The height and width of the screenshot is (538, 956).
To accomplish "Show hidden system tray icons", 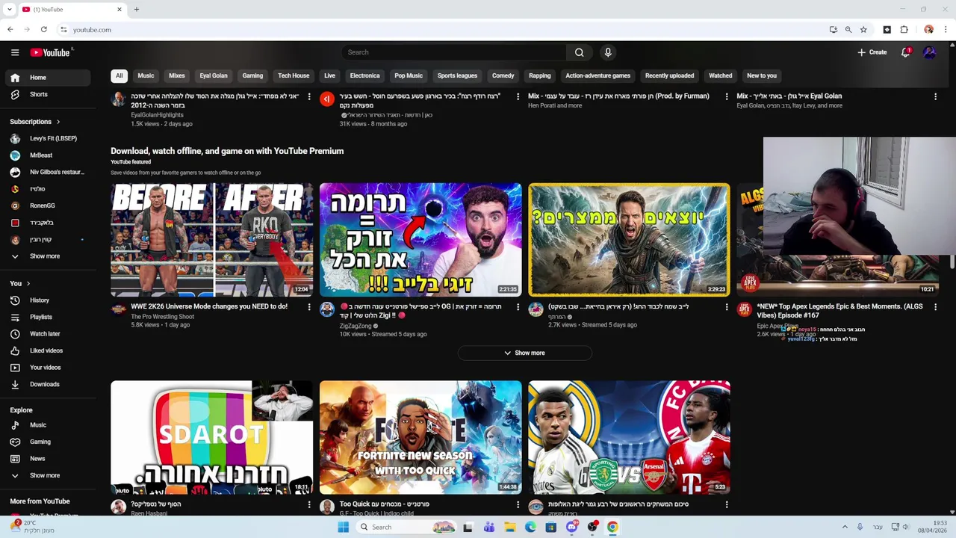I will coord(845,527).
